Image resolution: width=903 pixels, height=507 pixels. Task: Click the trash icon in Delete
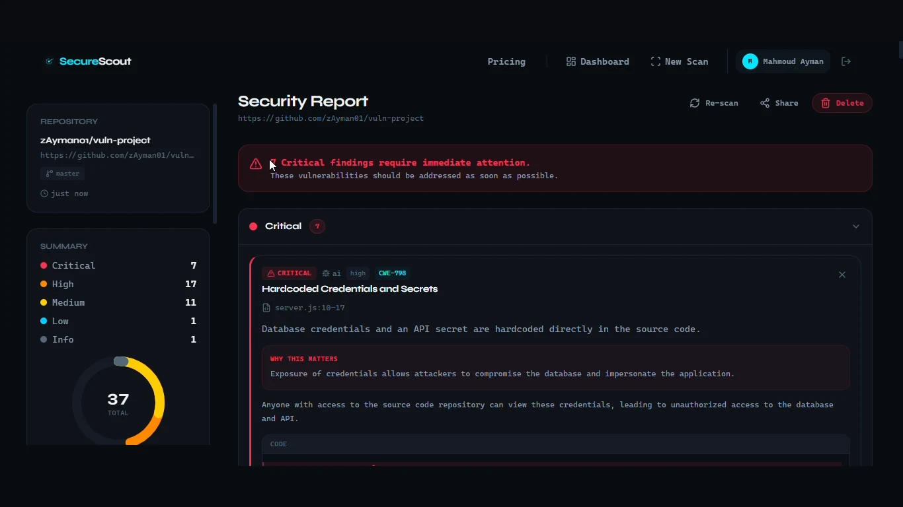pyautogui.click(x=826, y=103)
